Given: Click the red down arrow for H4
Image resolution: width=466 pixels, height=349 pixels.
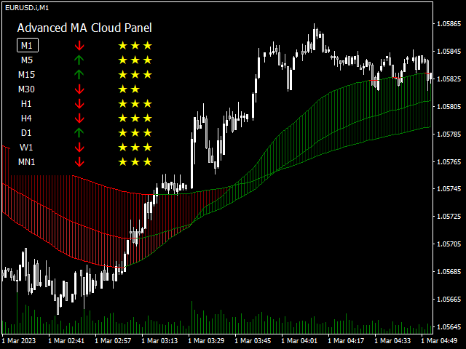Looking at the screenshot, I should point(79,119).
